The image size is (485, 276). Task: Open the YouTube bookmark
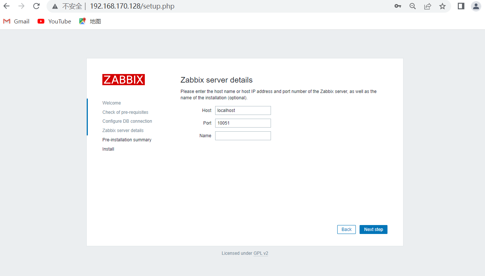54,21
